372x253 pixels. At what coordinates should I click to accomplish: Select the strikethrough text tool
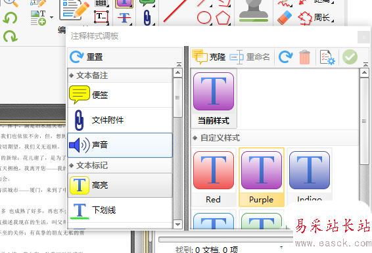(x=124, y=18)
